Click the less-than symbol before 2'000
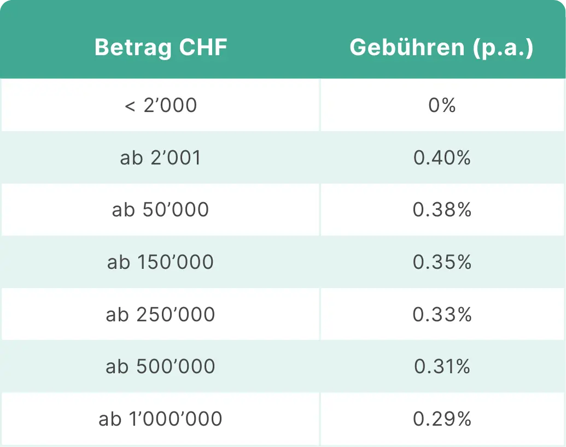Viewport: 566px width, 447px height. pyautogui.click(x=130, y=105)
